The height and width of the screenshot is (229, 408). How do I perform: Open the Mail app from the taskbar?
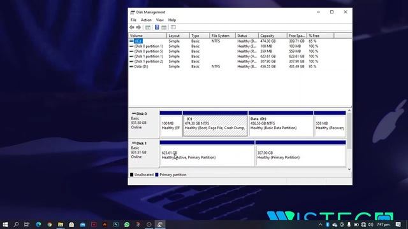coord(83,225)
